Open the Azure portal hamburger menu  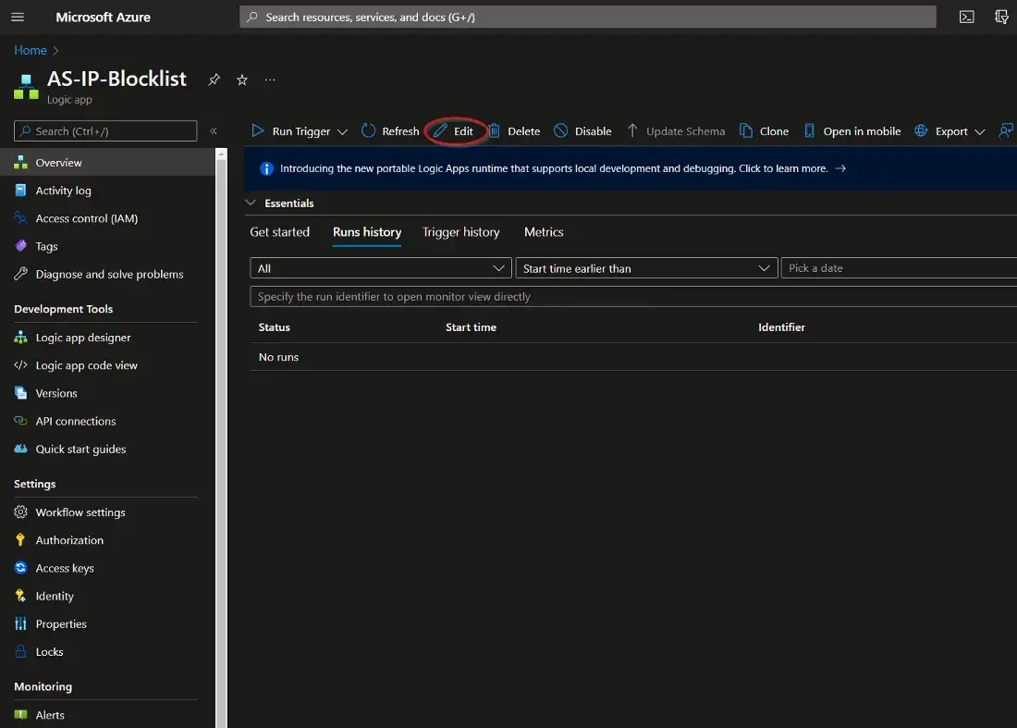pyautogui.click(x=18, y=17)
